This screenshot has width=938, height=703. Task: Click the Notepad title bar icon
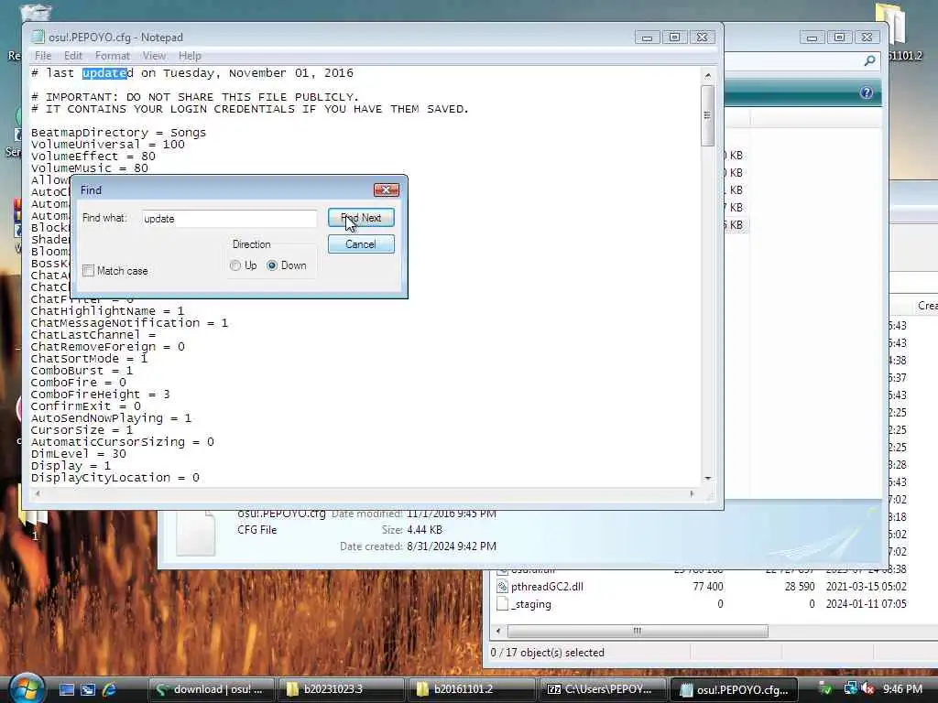point(38,37)
